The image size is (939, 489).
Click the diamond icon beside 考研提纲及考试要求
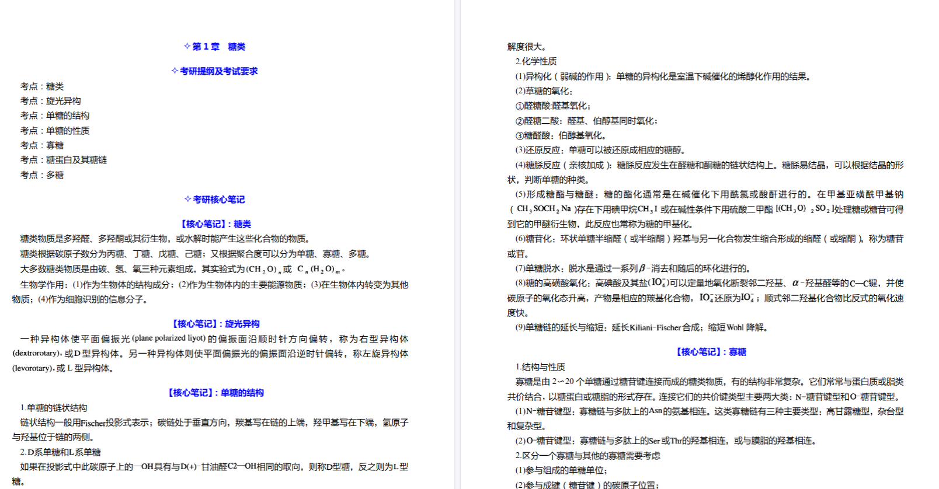click(175, 71)
